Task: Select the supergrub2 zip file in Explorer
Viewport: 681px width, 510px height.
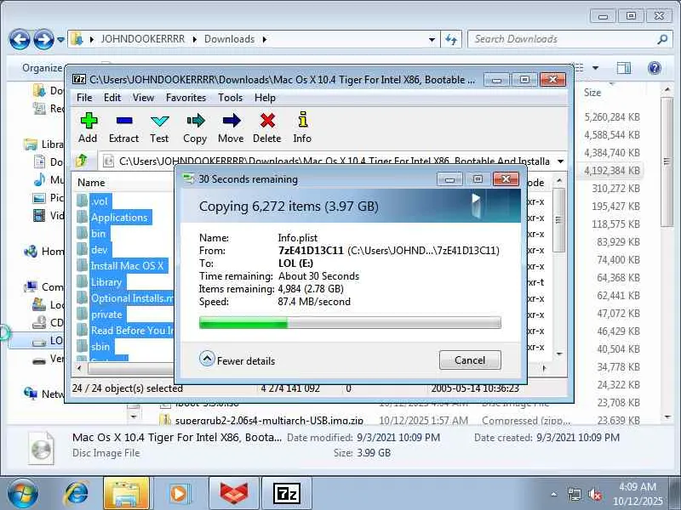Action: 269,420
